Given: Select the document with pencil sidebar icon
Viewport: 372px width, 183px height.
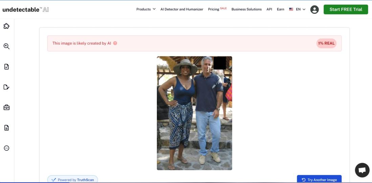Looking at the screenshot, I should point(6,87).
